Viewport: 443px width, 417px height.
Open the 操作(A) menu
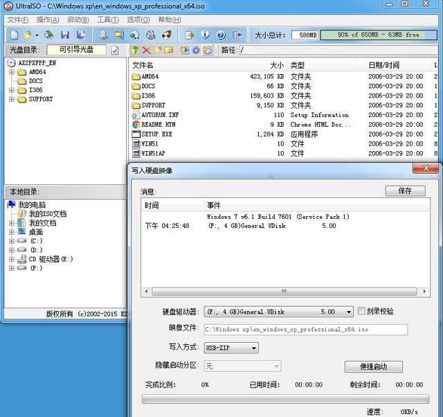point(48,20)
